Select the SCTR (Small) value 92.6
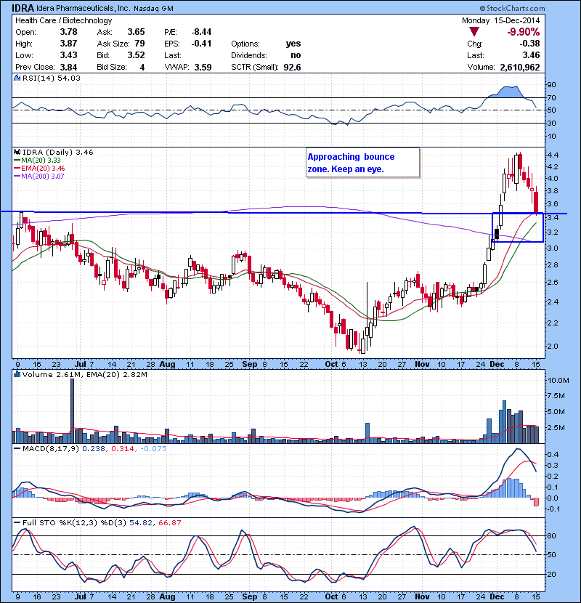 tap(292, 68)
